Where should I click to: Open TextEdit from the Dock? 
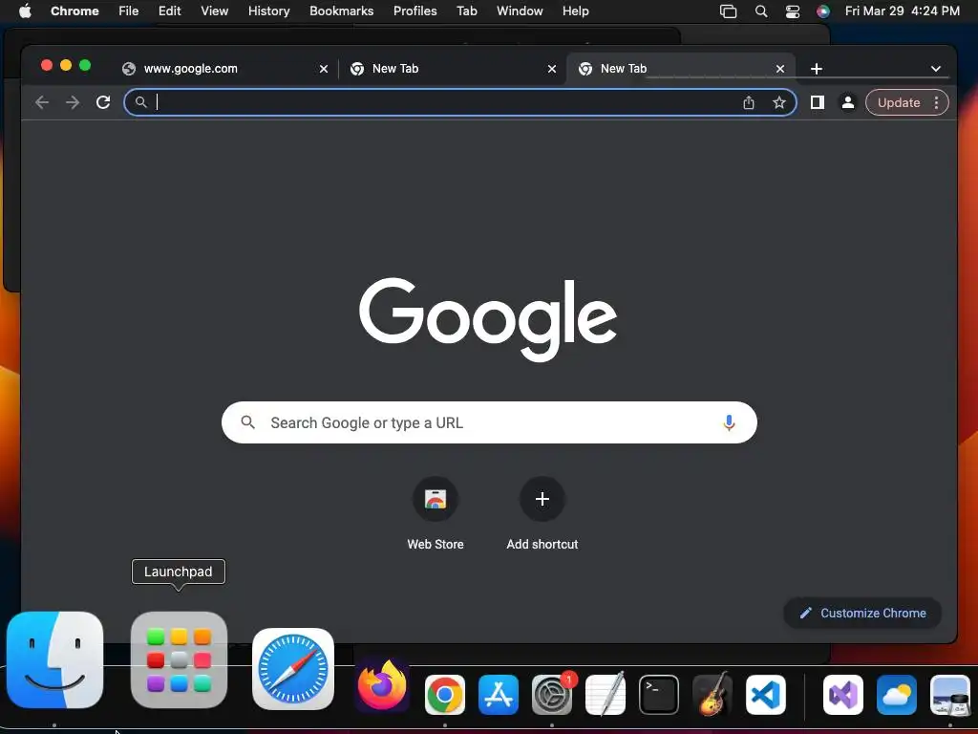pyautogui.click(x=606, y=694)
